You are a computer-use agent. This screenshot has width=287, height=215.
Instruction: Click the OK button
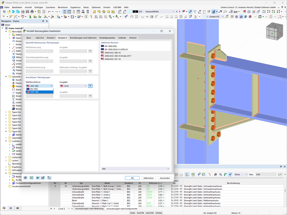[x=132, y=178]
